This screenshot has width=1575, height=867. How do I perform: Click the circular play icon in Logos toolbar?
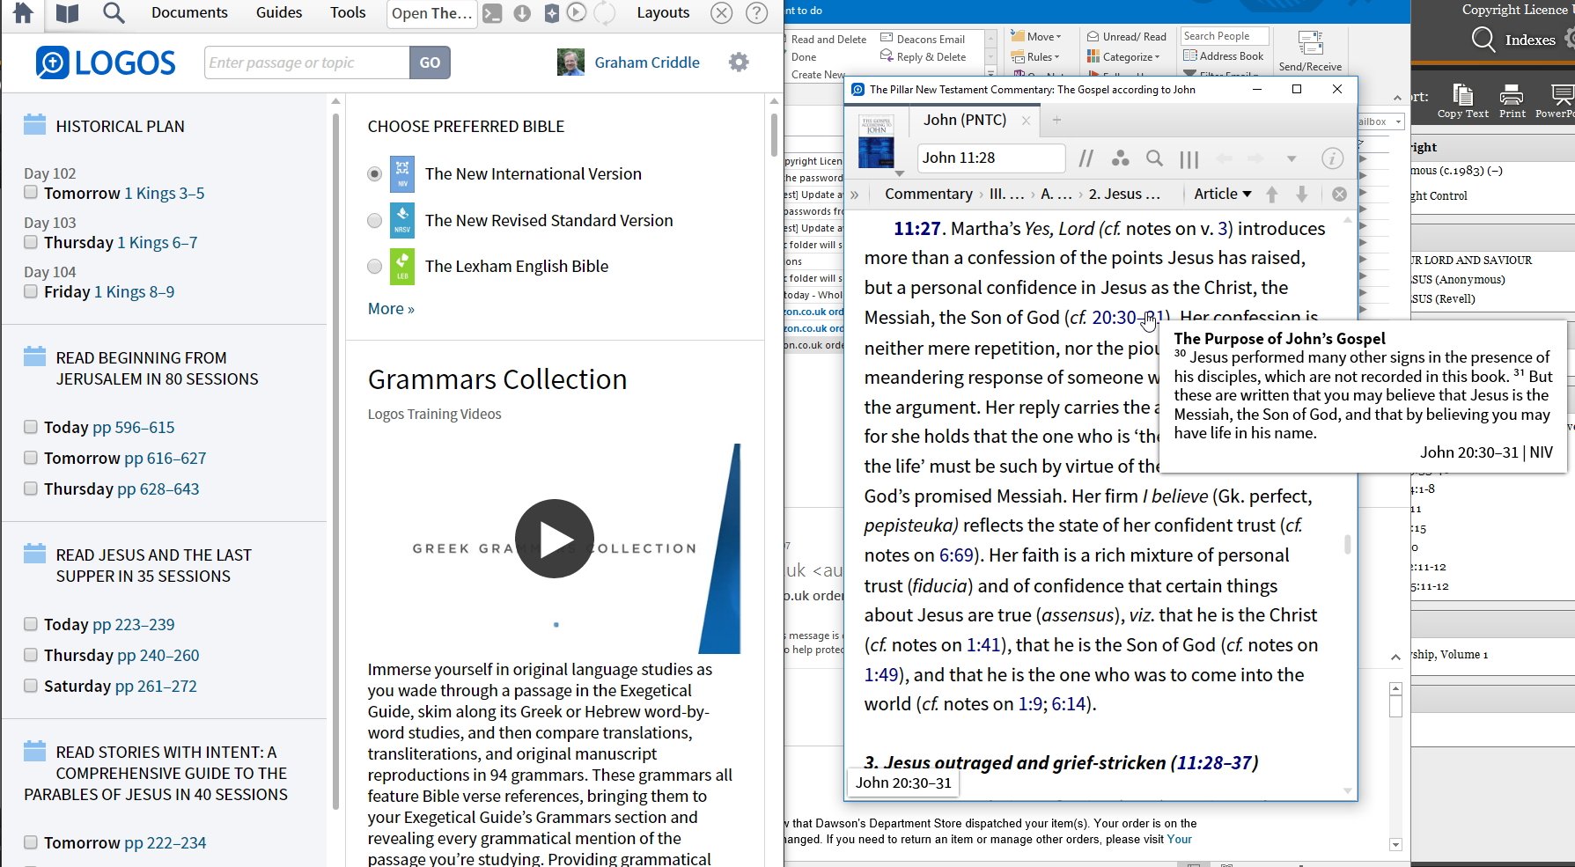tap(577, 12)
